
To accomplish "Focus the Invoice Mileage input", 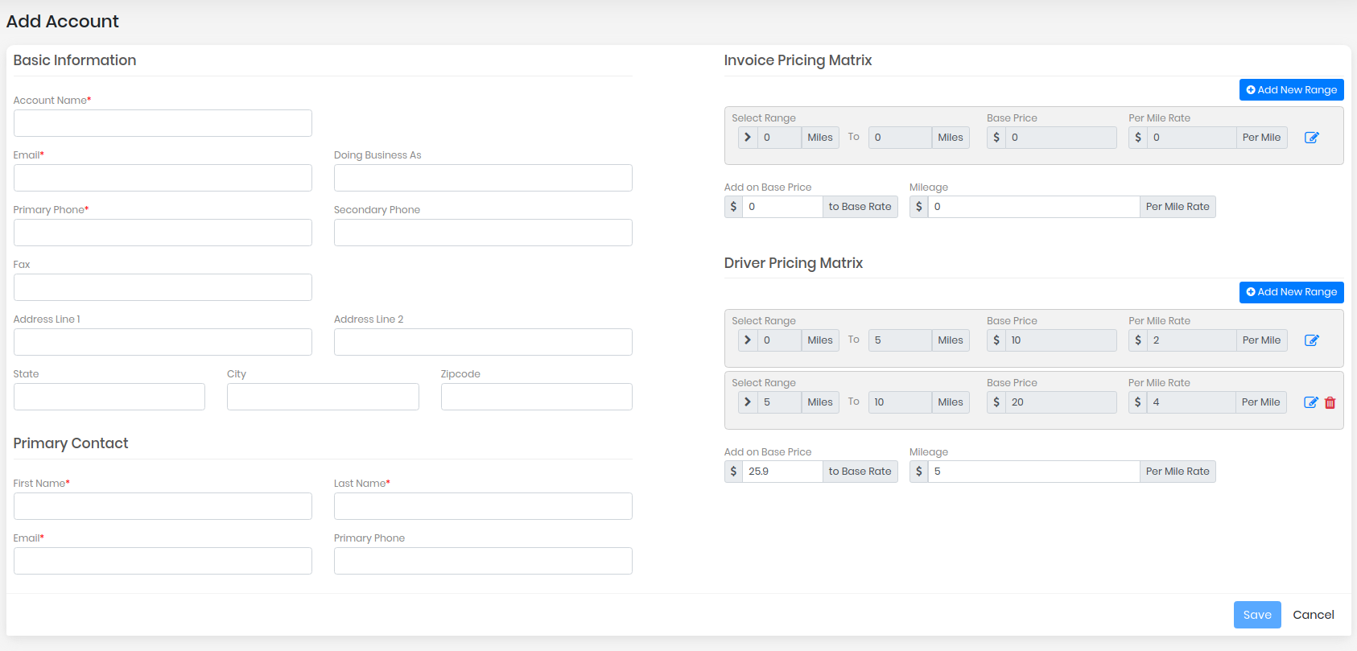I will [x=1033, y=207].
